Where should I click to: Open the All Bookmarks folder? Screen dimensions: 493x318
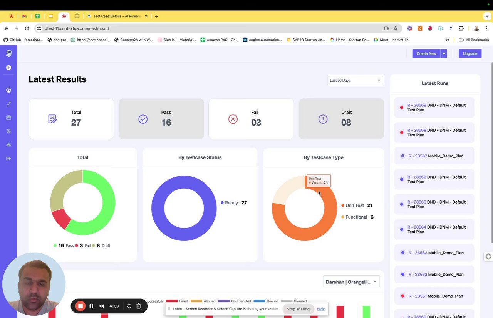point(474,40)
